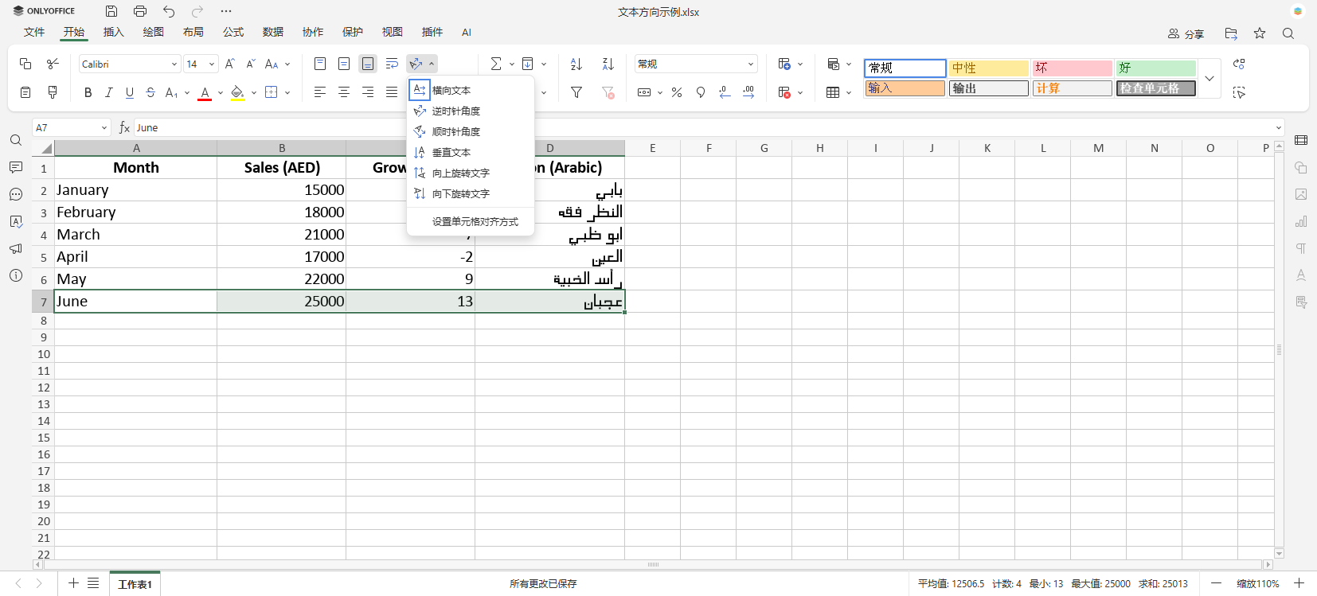
Task: Toggle align top
Action: point(320,64)
